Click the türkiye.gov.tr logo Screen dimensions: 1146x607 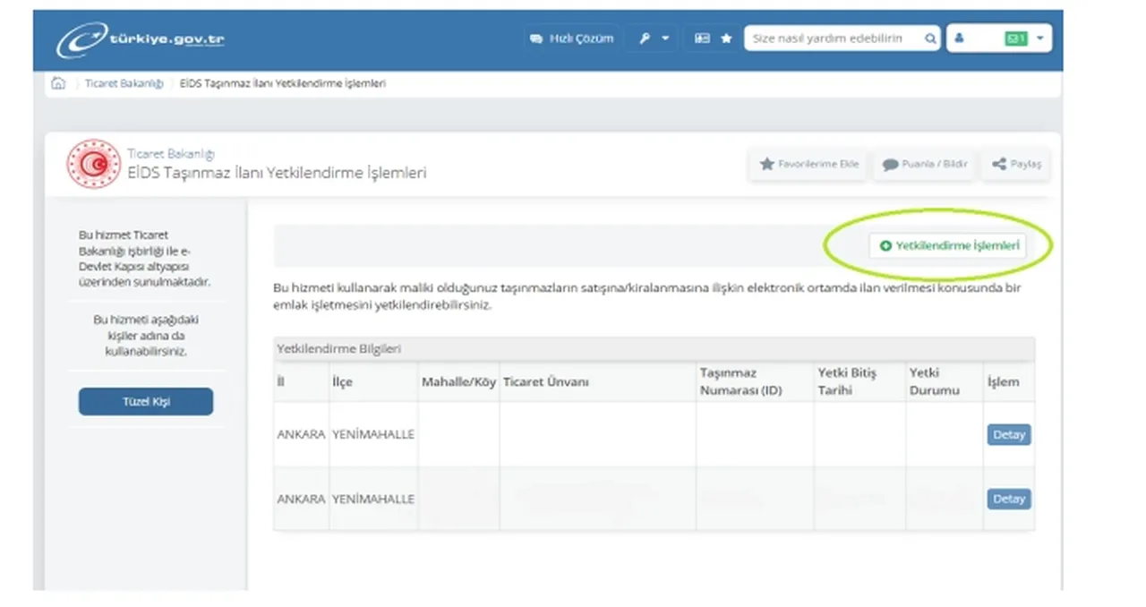(141, 40)
